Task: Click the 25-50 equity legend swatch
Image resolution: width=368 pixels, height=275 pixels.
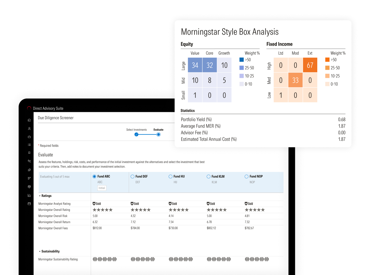Action: click(242, 68)
